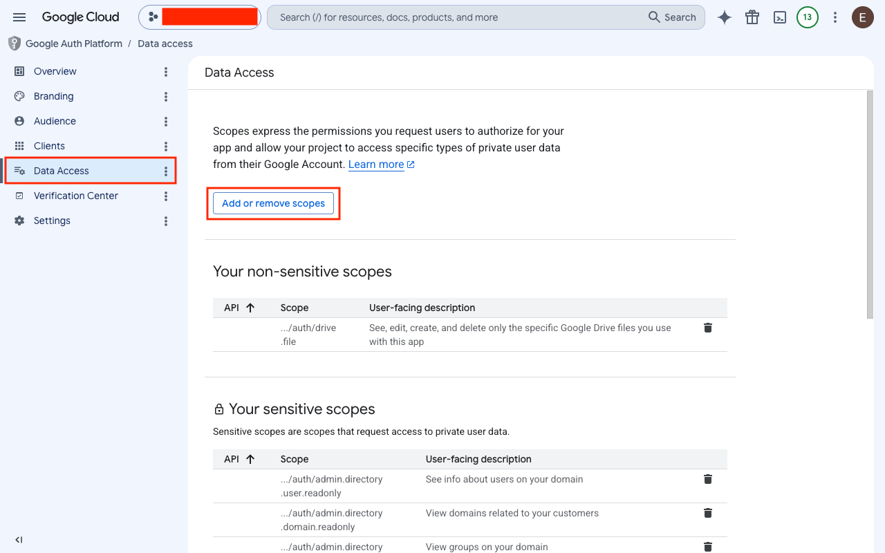This screenshot has height=553, width=885.
Task: Open the three-dot menu beside Verification Center
Action: point(166,196)
